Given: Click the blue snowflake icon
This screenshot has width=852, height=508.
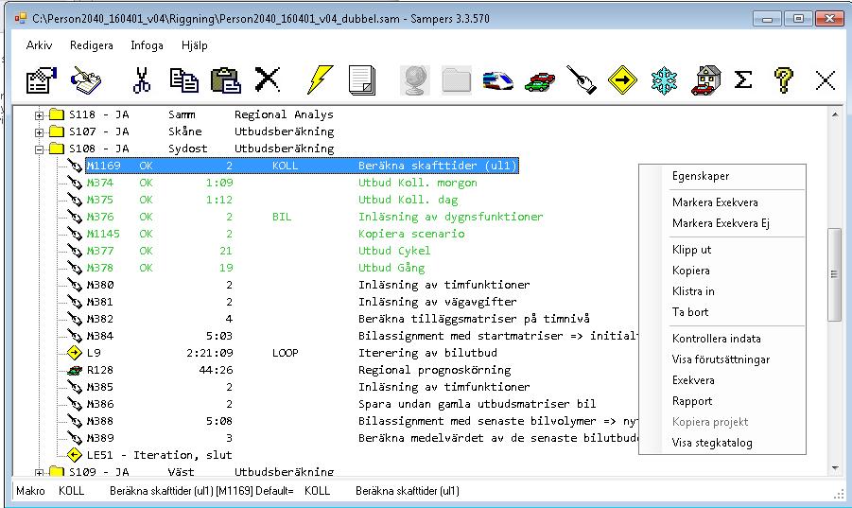Looking at the screenshot, I should click(x=664, y=80).
